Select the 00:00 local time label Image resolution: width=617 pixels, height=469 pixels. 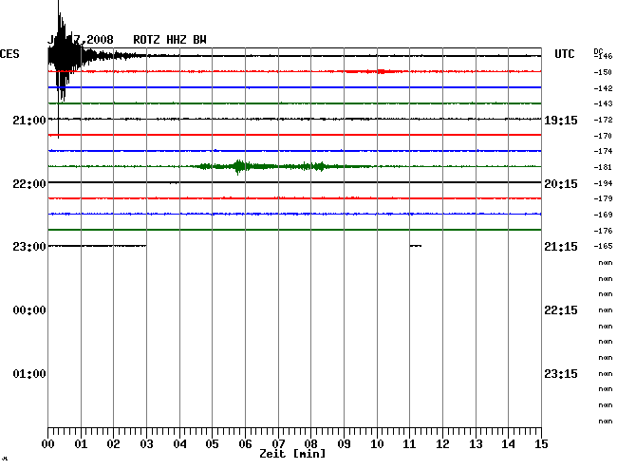click(29, 310)
